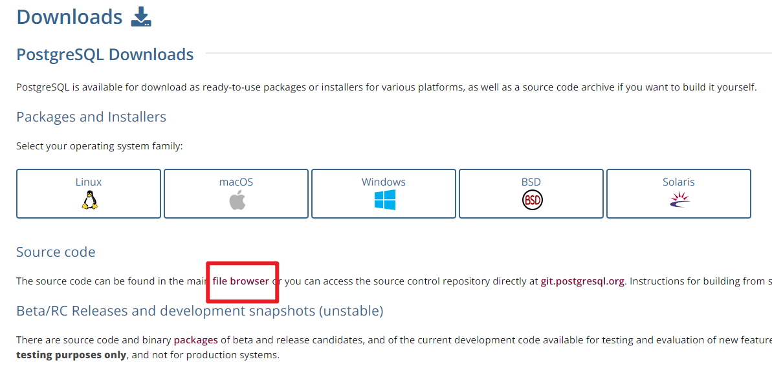The image size is (772, 366).
Task: Click the bold 'testing purposes only' text
Action: click(x=71, y=355)
